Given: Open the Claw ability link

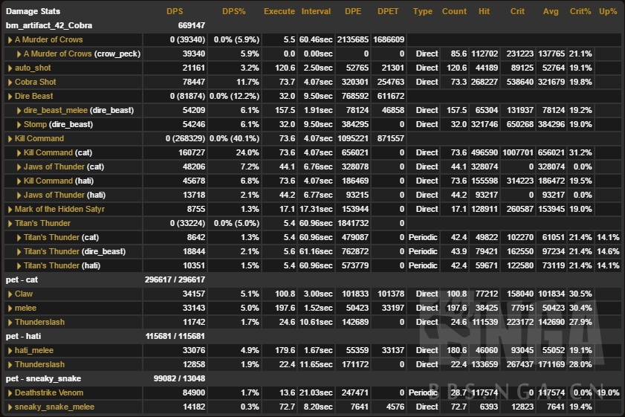Looking at the screenshot, I should click(24, 294).
